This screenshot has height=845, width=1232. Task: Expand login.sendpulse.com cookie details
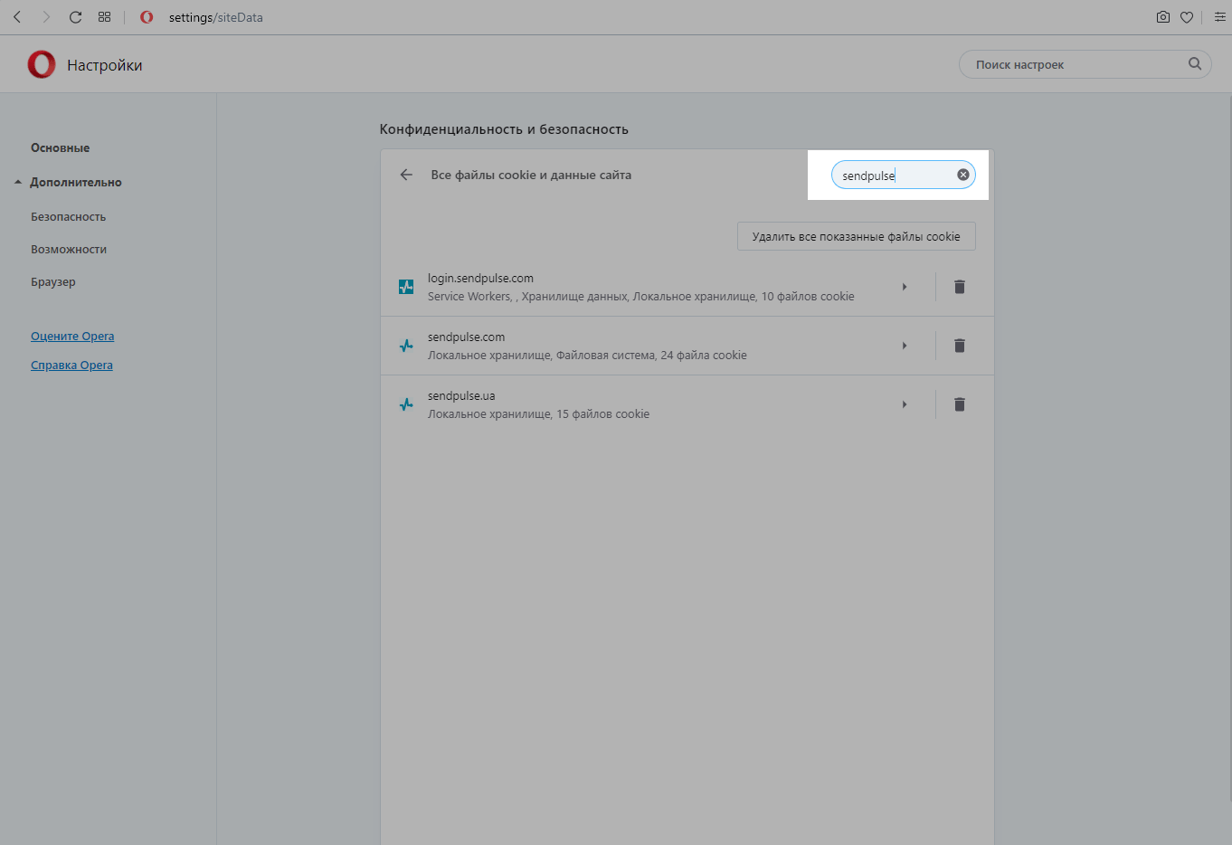(x=905, y=287)
